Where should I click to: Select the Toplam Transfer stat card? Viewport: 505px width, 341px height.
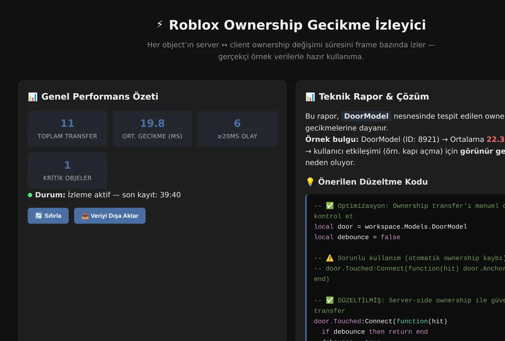tap(67, 129)
